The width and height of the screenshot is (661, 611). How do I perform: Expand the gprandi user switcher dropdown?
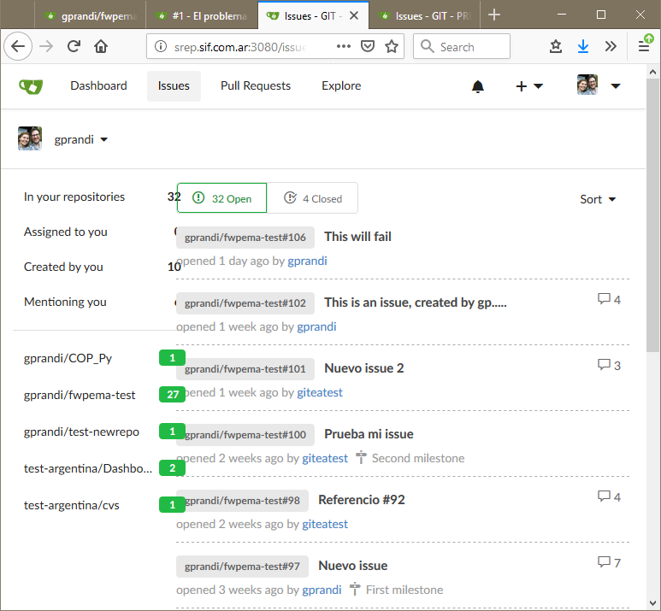pos(80,139)
